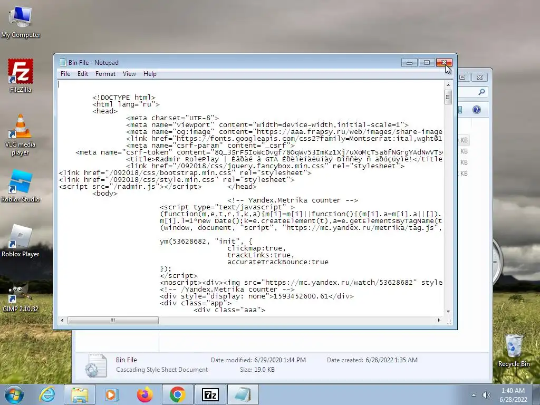Click the horizontal scrollbar thumb in Notepad

pos(113,320)
